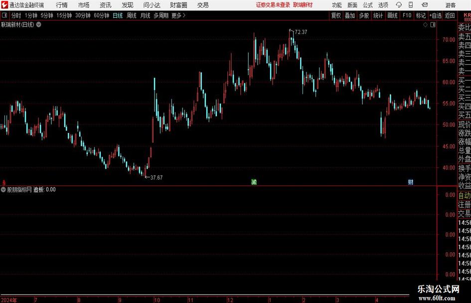Switch to the 60分钟 period tab
Screen dimensions: 471x303
click(x=102, y=15)
